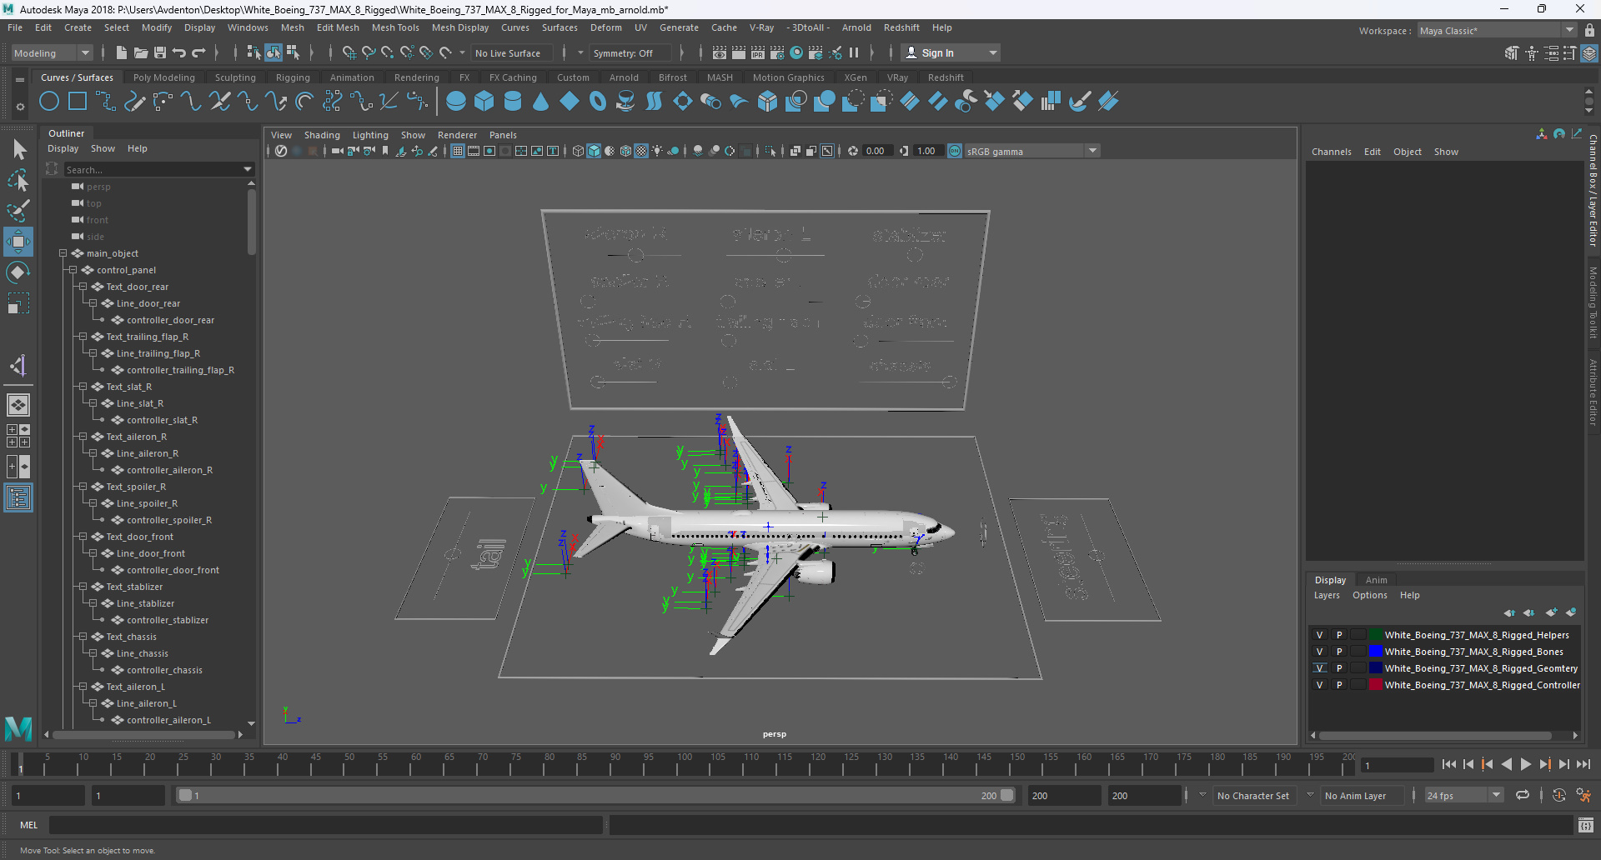This screenshot has width=1601, height=860.
Task: Open the Modeling menu set dropdown
Action: point(52,52)
